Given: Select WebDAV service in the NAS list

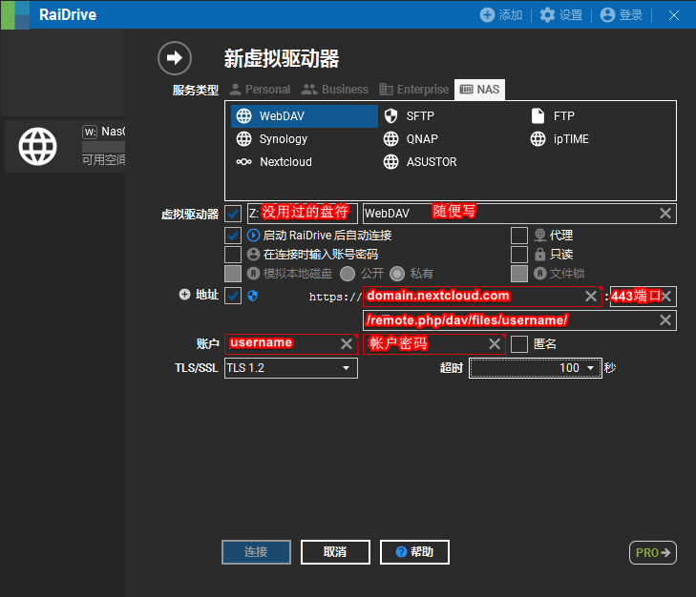Looking at the screenshot, I should (x=304, y=116).
